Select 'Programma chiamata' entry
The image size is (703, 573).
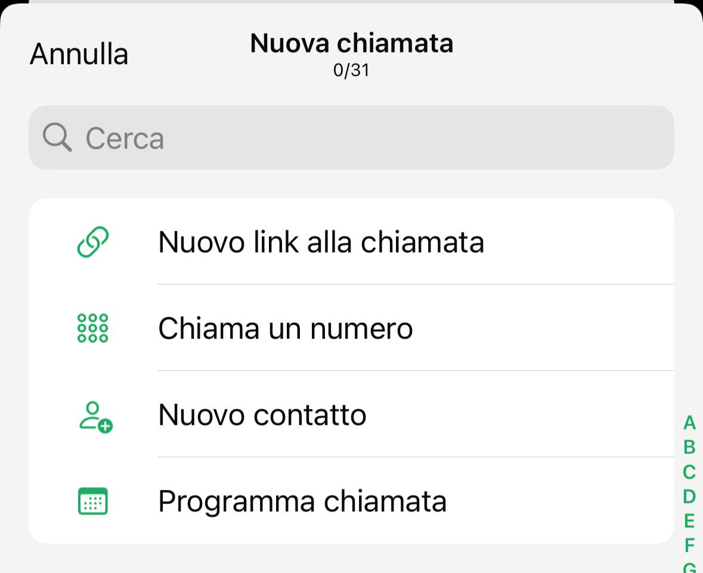click(302, 501)
